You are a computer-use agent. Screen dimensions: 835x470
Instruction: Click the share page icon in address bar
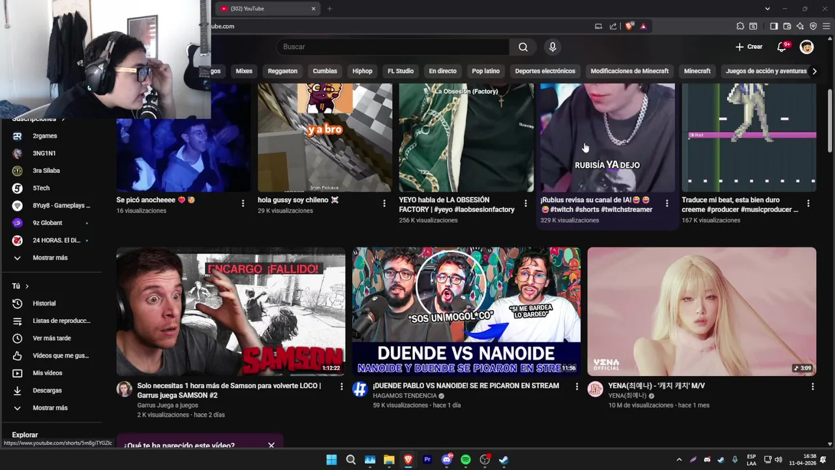coord(613,26)
